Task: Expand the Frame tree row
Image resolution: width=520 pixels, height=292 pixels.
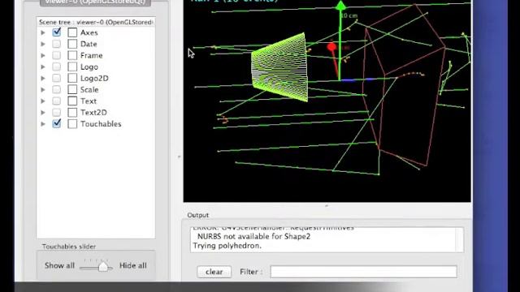Action: 43,55
